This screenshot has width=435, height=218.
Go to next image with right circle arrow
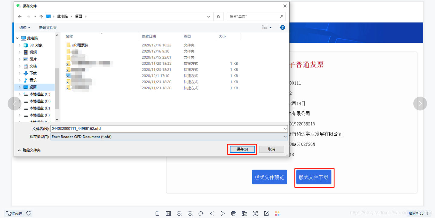[x=420, y=104]
